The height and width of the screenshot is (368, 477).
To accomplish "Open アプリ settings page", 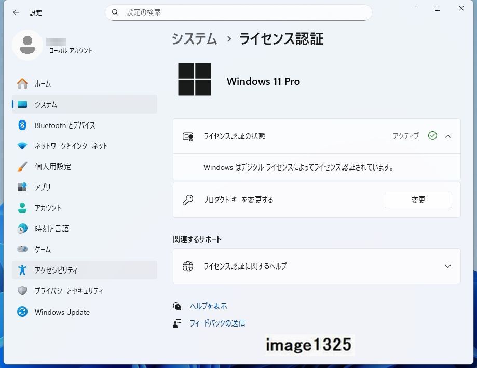I will (x=85, y=187).
